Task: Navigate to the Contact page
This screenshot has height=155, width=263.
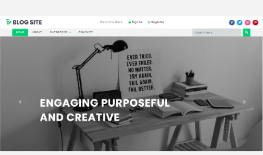Action: click(x=86, y=32)
